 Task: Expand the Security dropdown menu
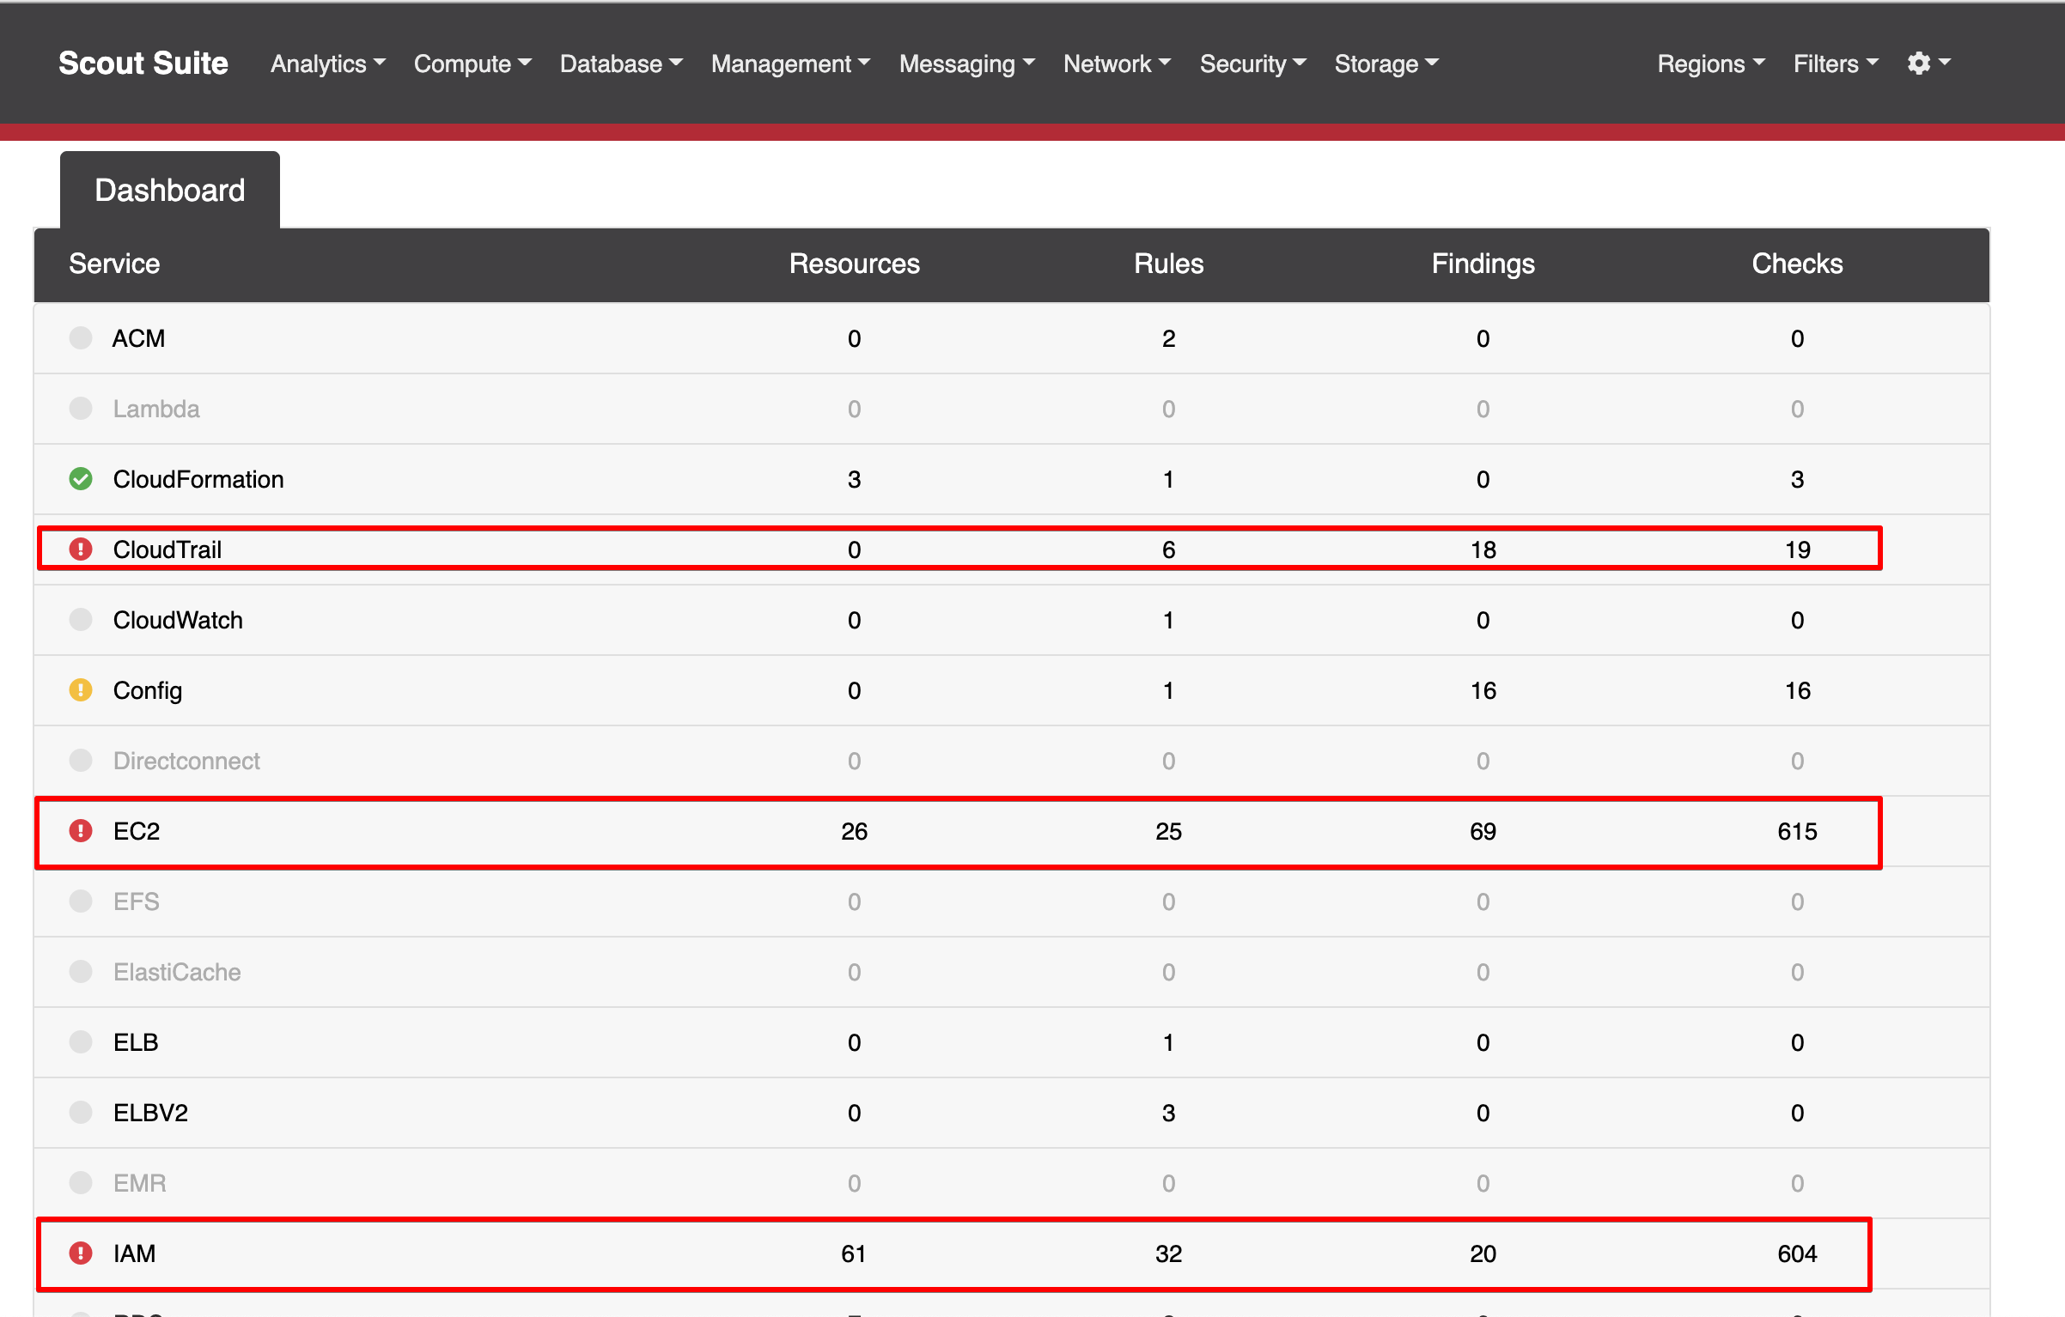point(1253,64)
